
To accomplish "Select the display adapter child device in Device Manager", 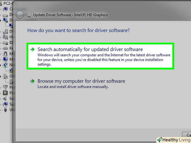I will tap(11, 26).
